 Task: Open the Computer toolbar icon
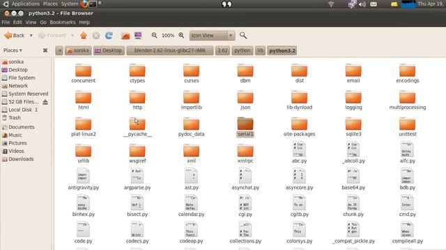138,35
